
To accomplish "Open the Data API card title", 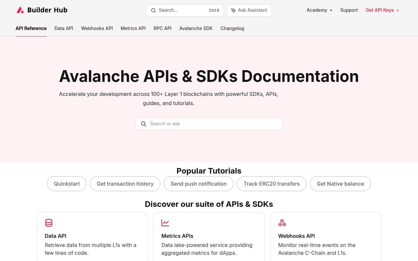I will pyautogui.click(x=56, y=236).
